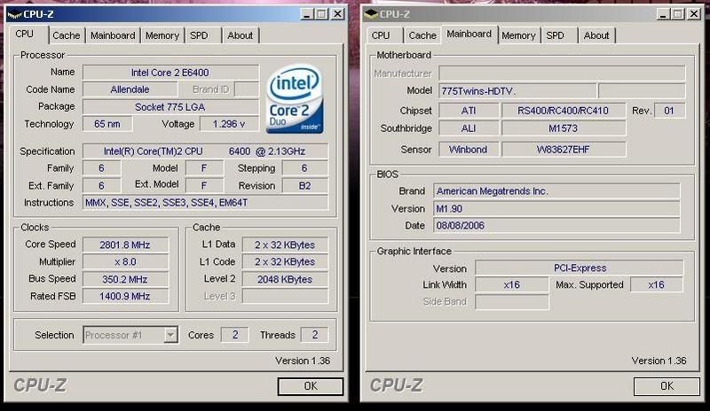
Task: Click the Threads count value
Action: (315, 335)
